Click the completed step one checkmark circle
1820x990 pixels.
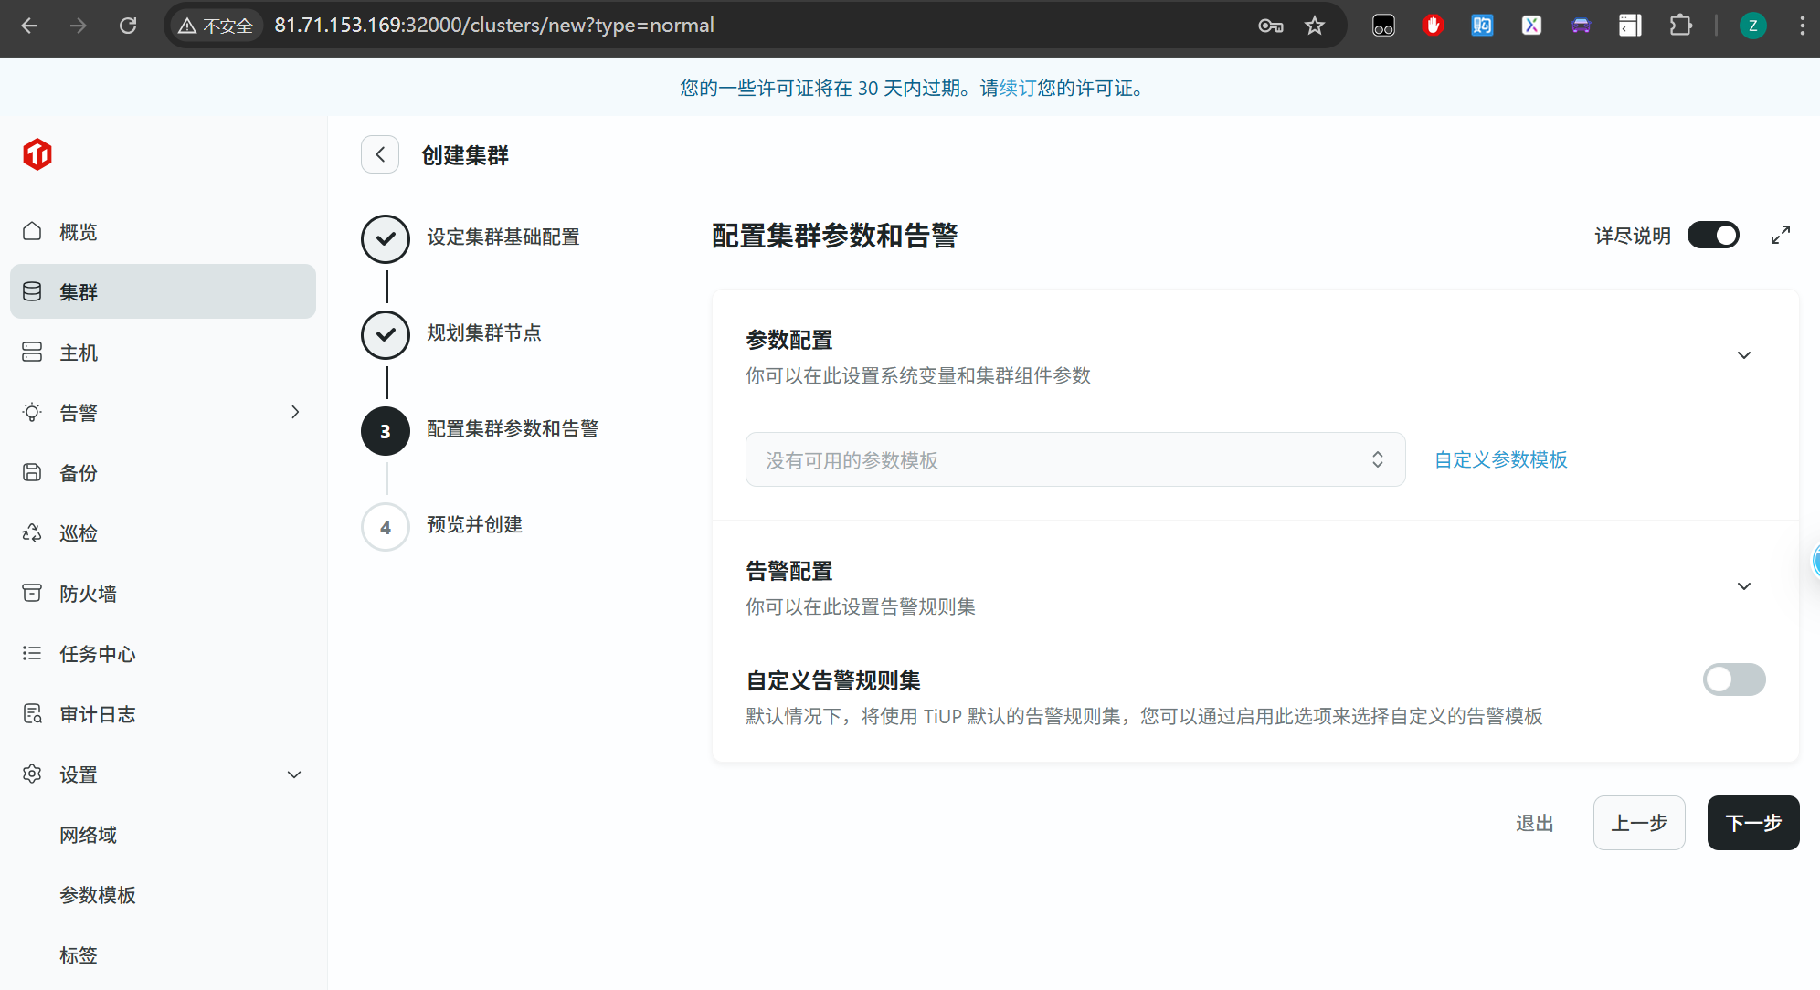[x=386, y=239]
